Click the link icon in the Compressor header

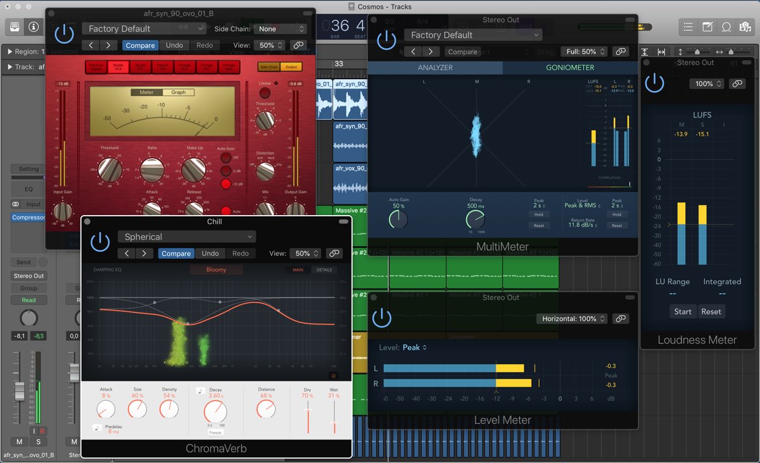(x=298, y=46)
